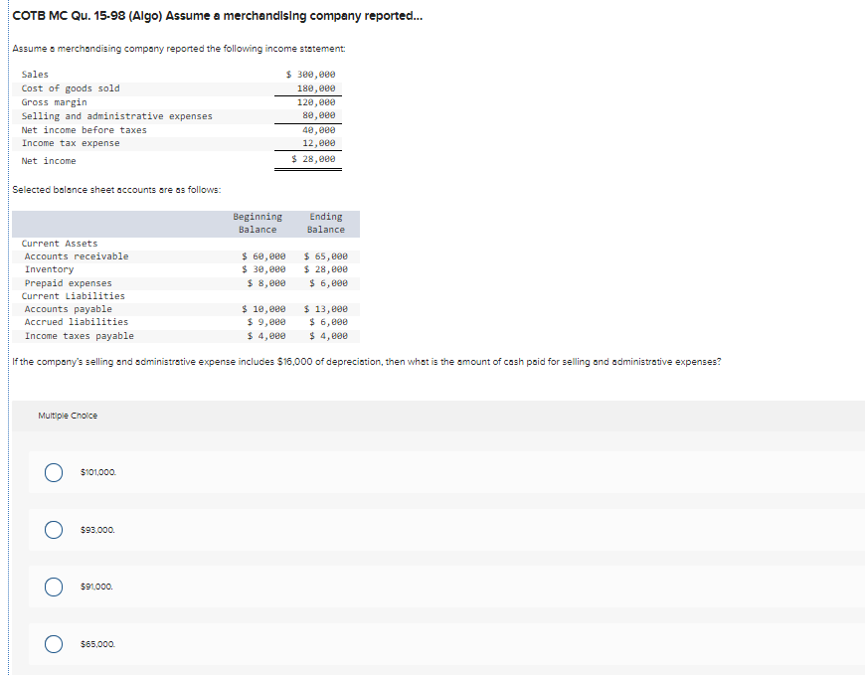The width and height of the screenshot is (865, 675).
Task: Click the Income tax expense label
Action: (x=71, y=143)
